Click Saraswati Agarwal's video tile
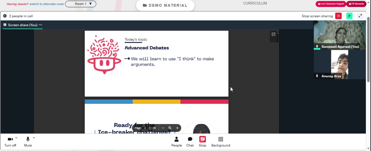Image resolution: width=371 pixels, height=151 pixels. [340, 35]
